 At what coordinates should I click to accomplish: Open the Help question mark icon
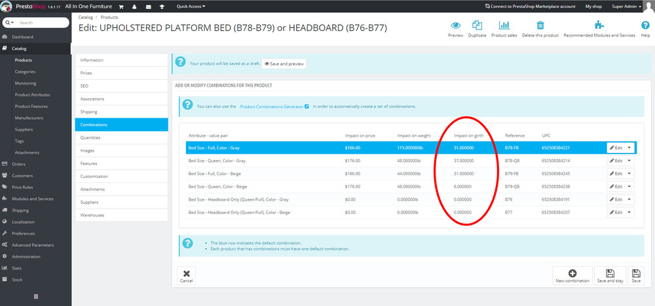[645, 25]
